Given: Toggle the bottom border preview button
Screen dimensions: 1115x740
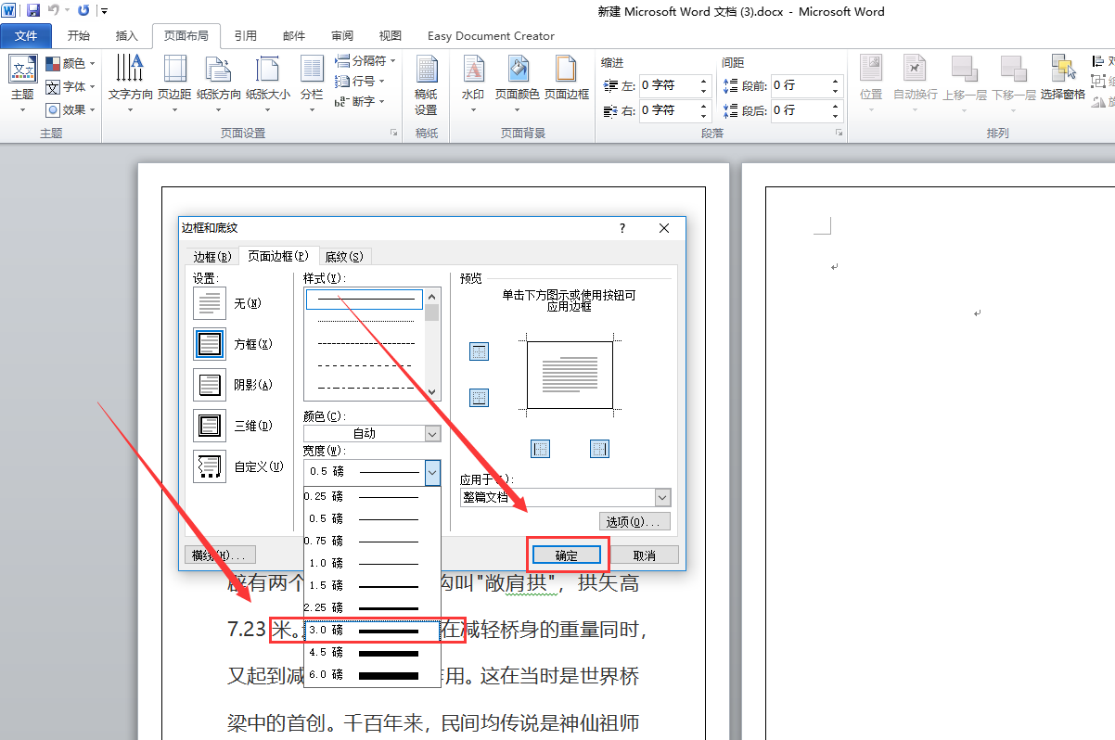Looking at the screenshot, I should (x=479, y=398).
